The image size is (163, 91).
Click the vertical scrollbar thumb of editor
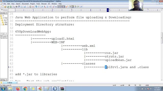(162, 38)
